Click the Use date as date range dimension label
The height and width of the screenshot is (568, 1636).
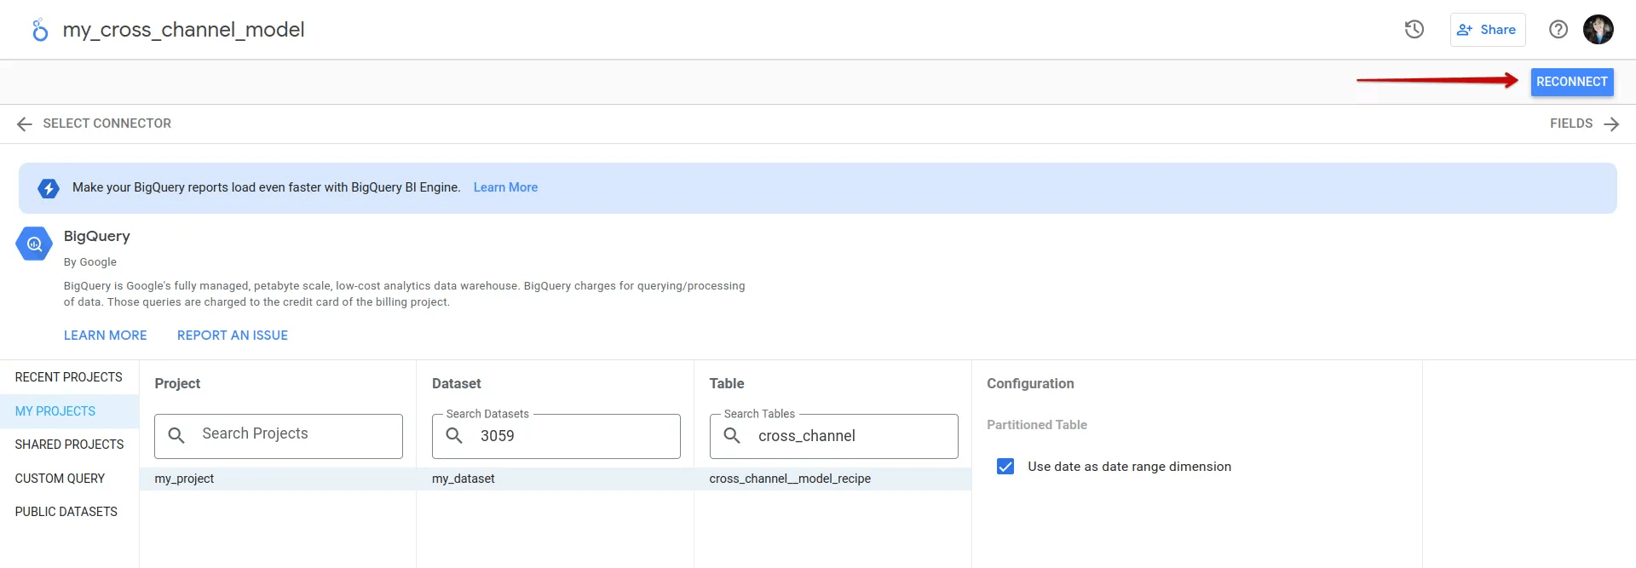[x=1129, y=467]
